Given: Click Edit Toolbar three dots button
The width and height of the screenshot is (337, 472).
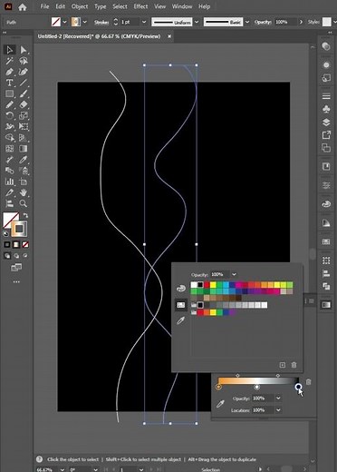Looking at the screenshot, I should (x=16, y=281).
